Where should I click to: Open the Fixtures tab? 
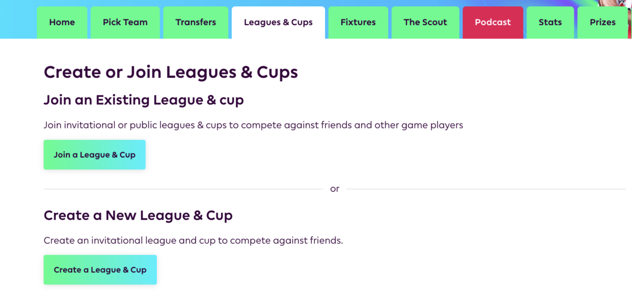(x=358, y=23)
